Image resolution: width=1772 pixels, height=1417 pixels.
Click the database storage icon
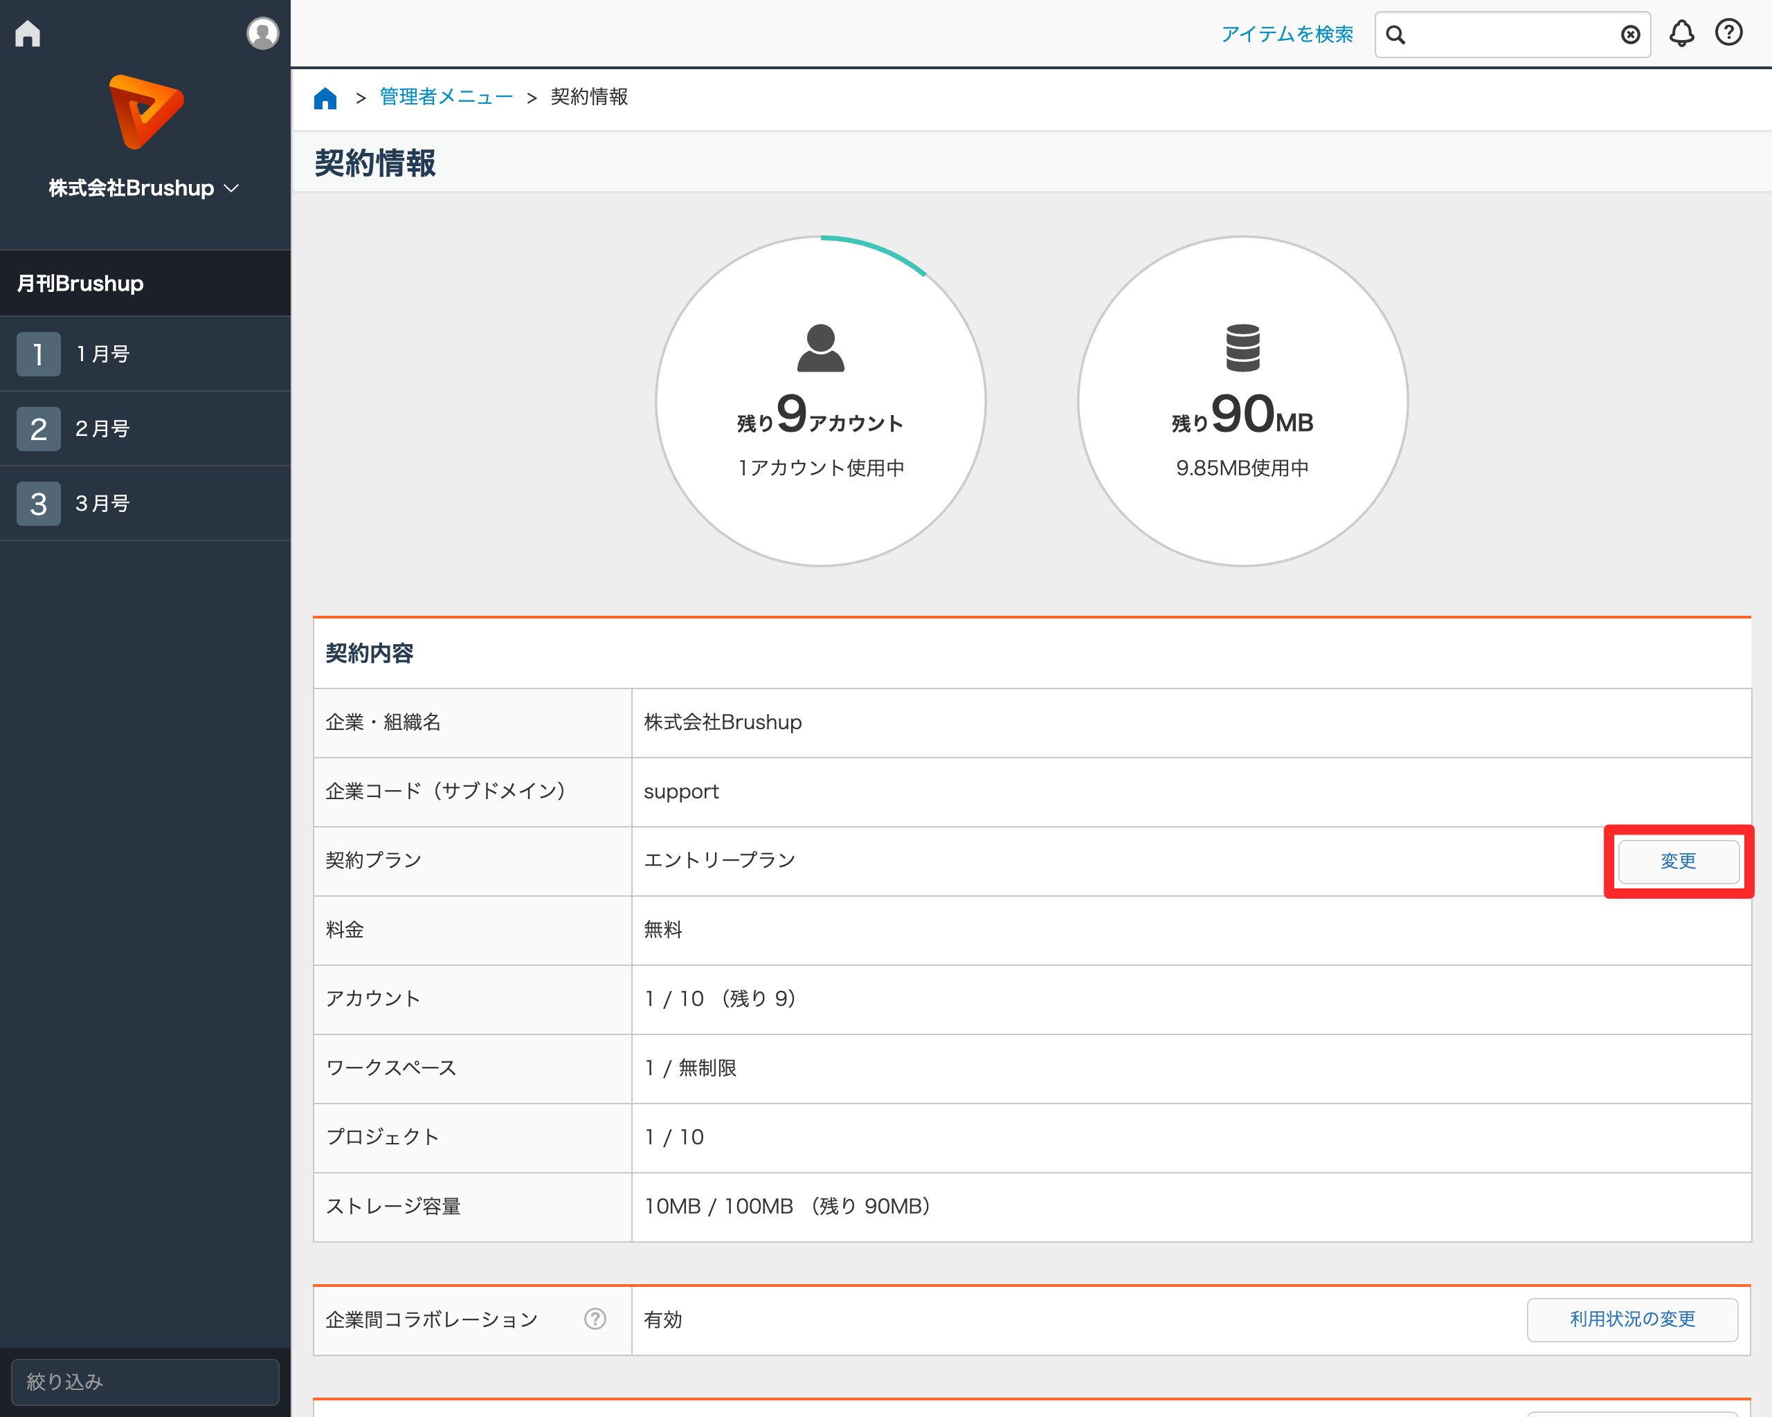(1242, 348)
